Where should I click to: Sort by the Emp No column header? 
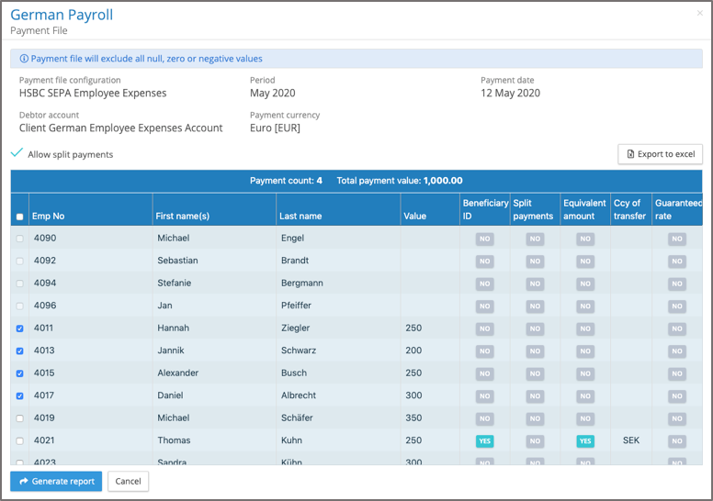(x=49, y=217)
